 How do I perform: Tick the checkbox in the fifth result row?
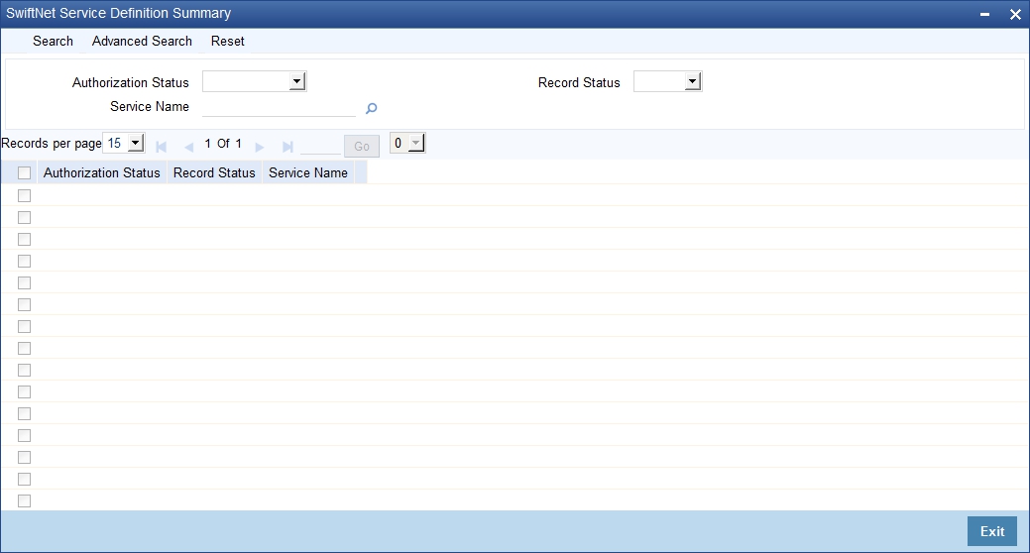(25, 282)
